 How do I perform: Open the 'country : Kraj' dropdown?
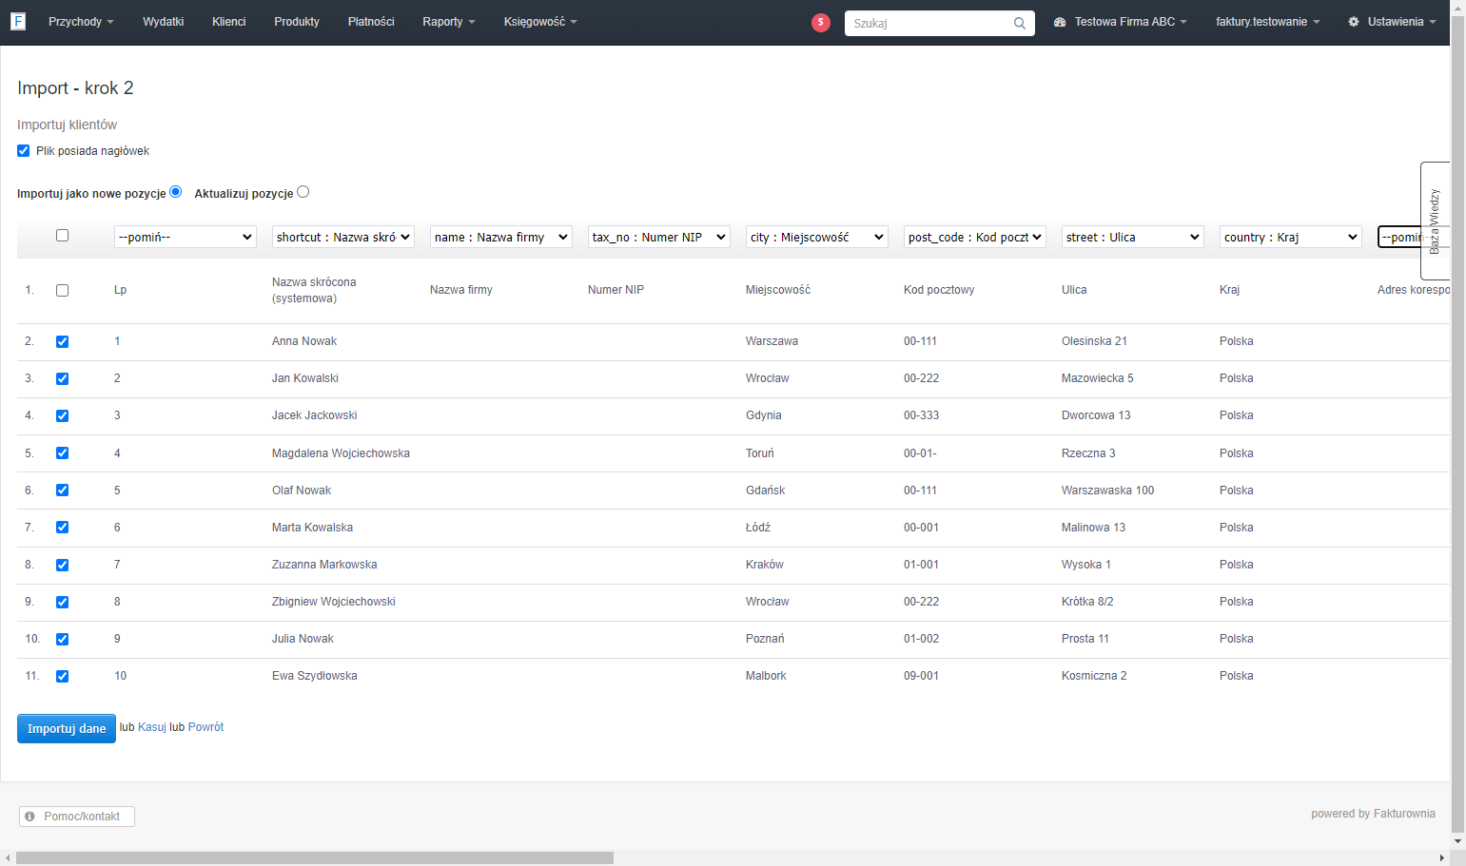[1291, 237]
